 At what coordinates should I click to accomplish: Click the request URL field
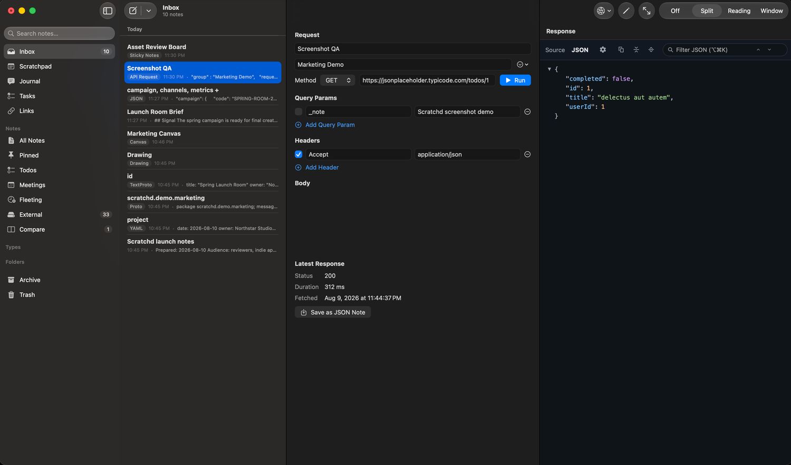(x=427, y=80)
